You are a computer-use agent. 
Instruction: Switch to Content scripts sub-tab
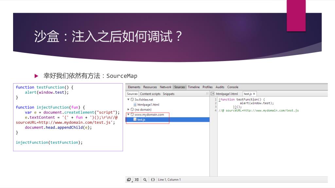point(150,94)
